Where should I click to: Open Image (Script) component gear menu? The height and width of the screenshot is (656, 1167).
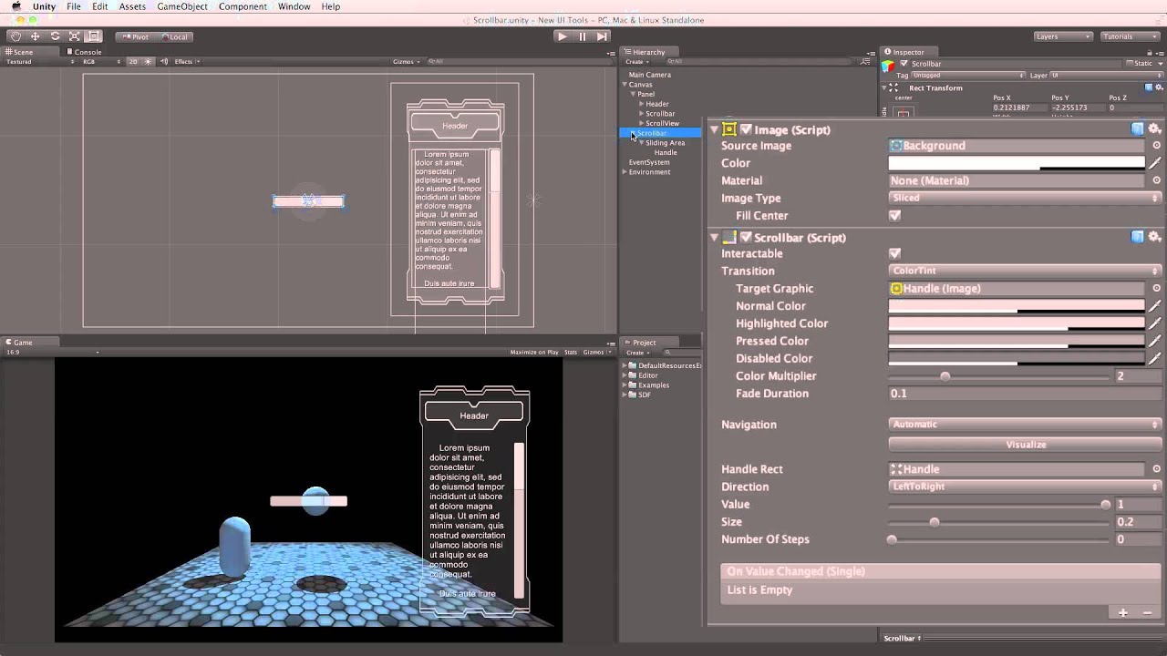click(x=1154, y=129)
